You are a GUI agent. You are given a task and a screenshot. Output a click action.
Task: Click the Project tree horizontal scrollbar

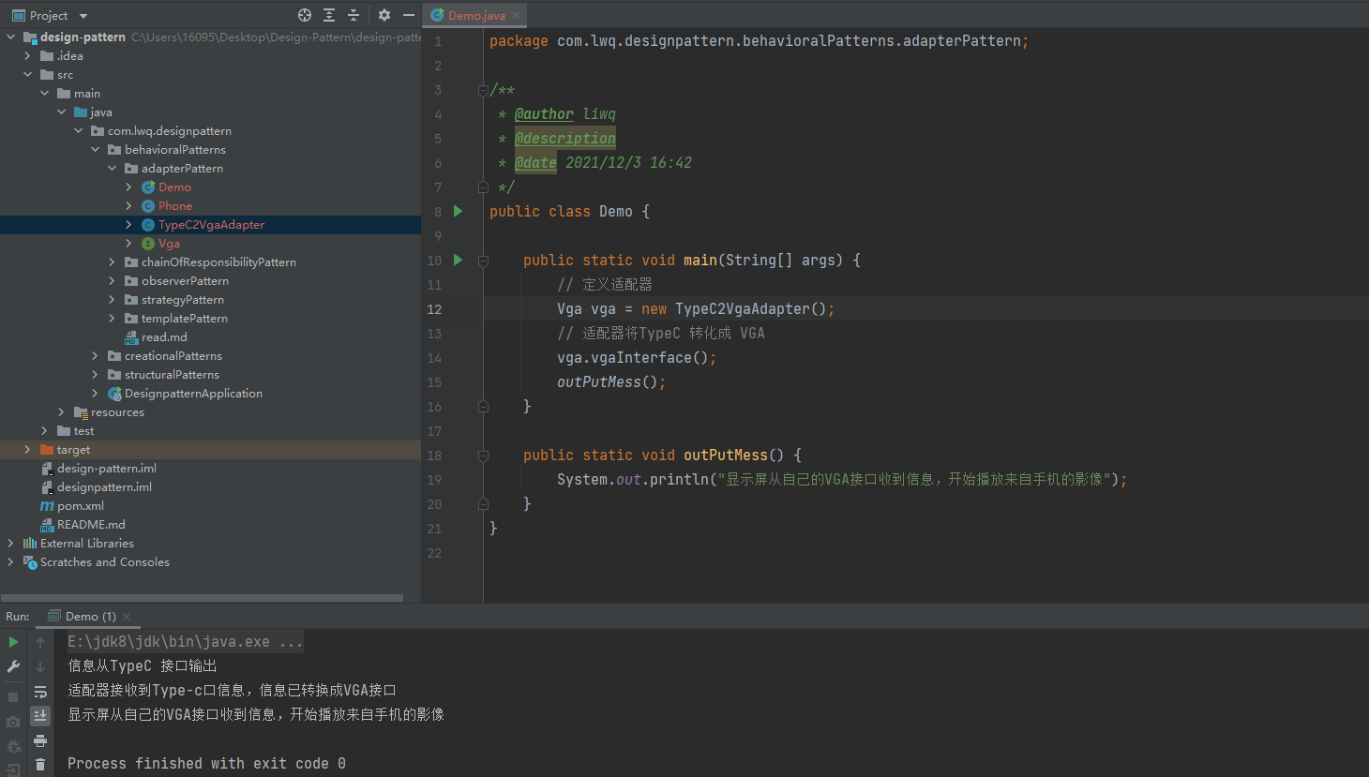(x=202, y=597)
